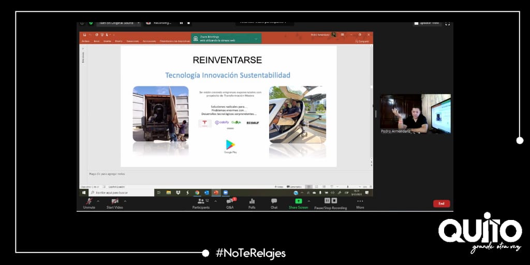Select Pedro Armendariz video thumbnail
The height and width of the screenshot is (265, 530).
[415, 114]
